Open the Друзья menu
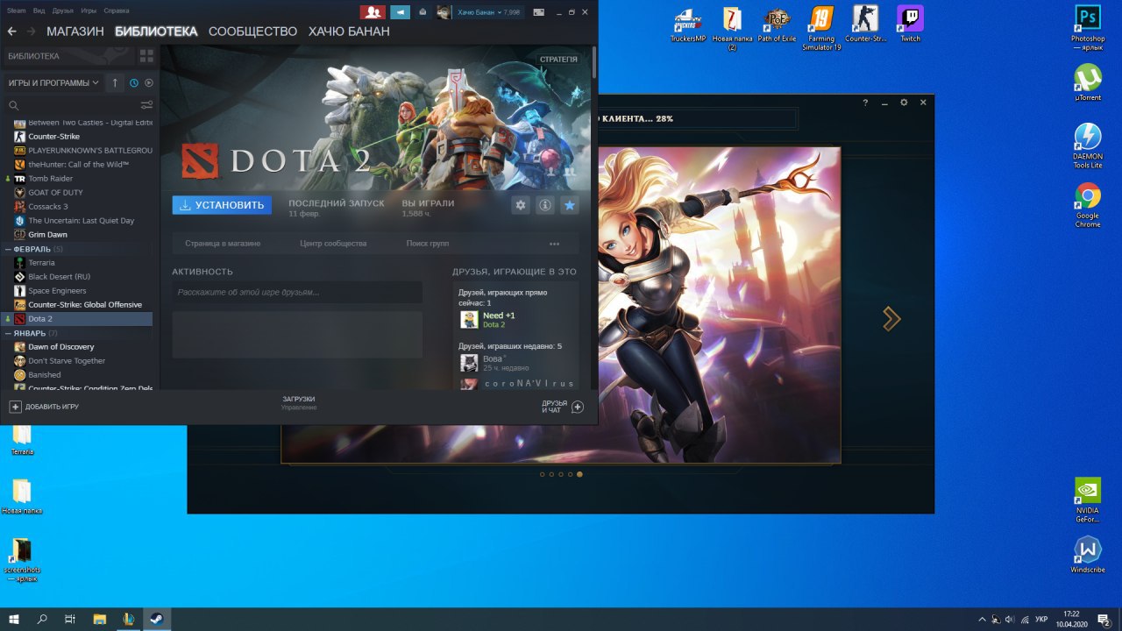This screenshot has height=631, width=1122. 63,11
